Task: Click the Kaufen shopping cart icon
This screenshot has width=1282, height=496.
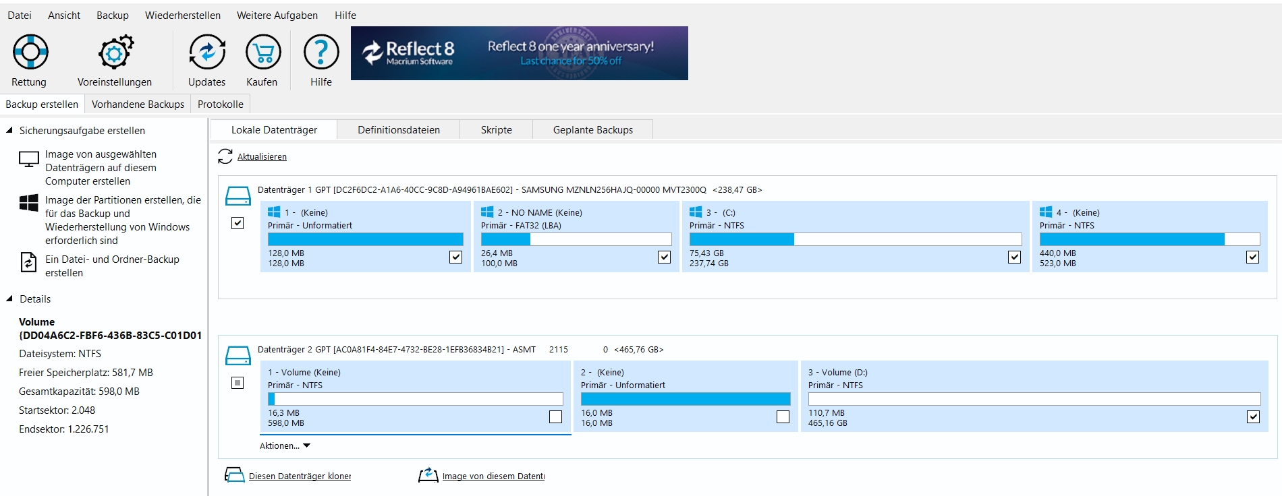Action: coord(262,52)
